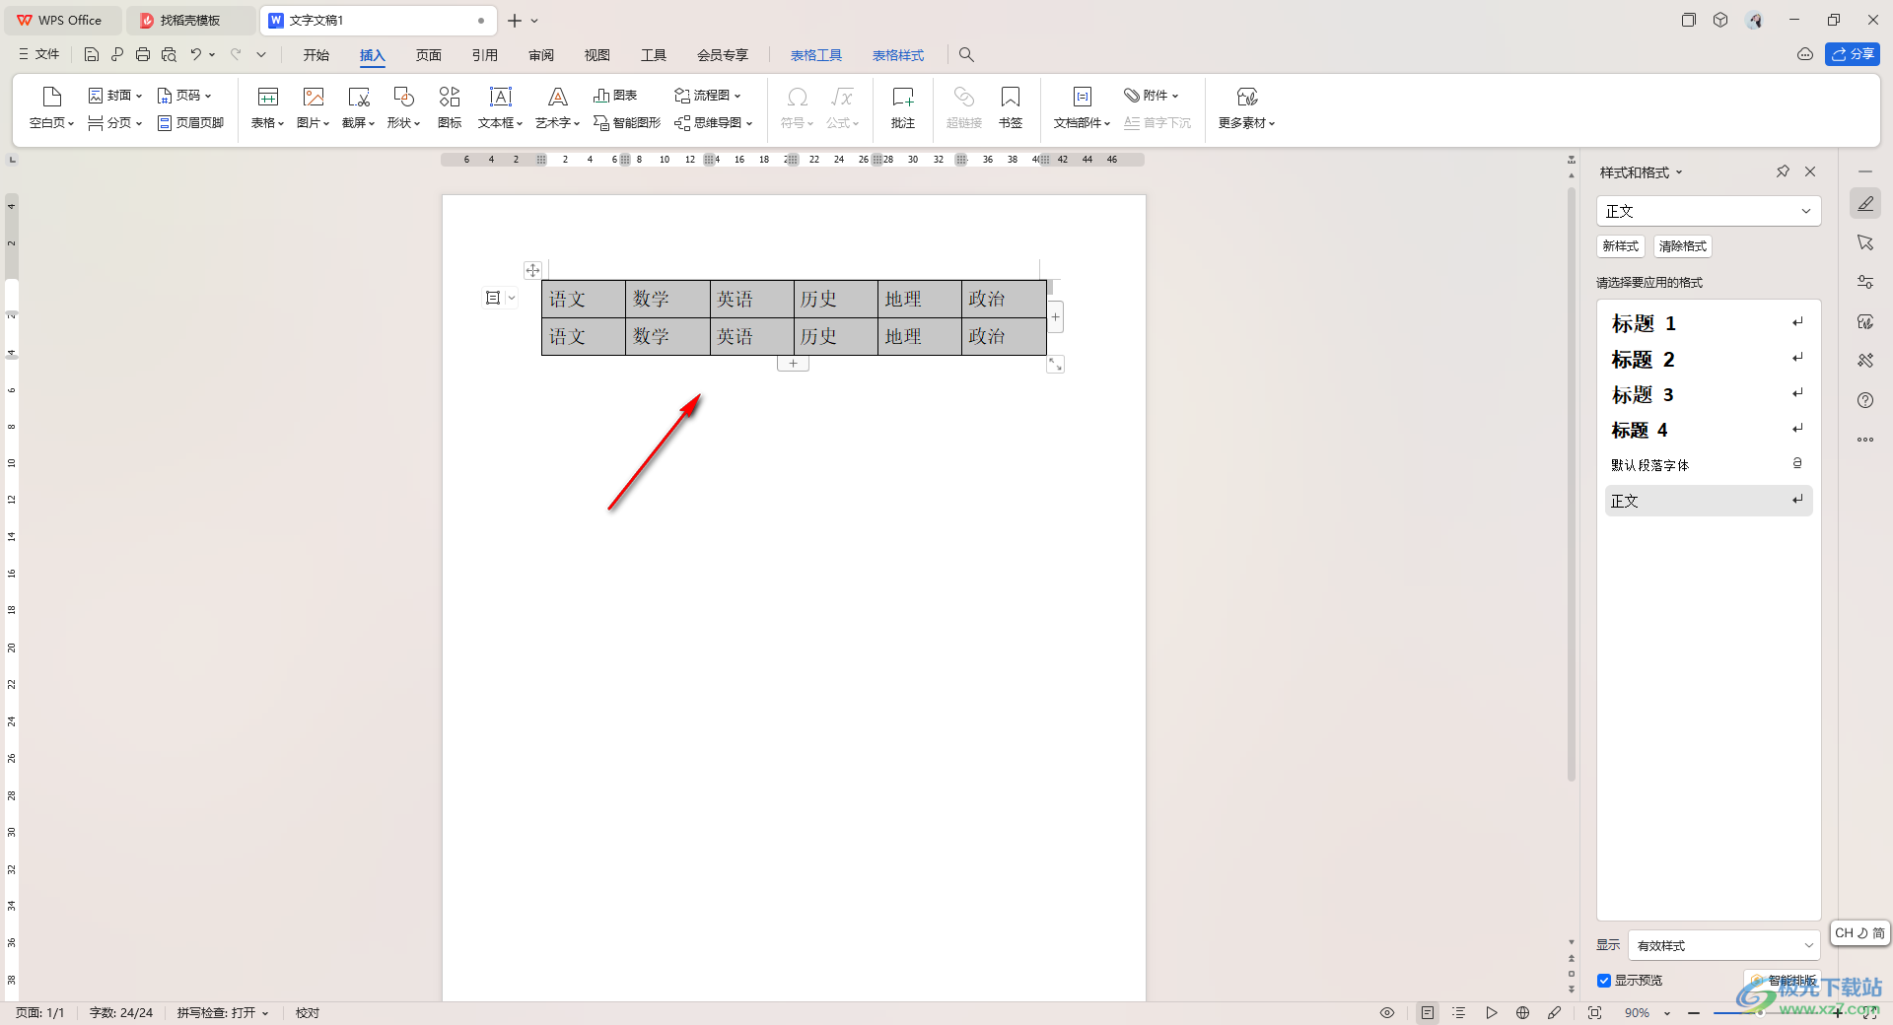
Task: Add a column with the right-side plus button
Action: (1055, 317)
